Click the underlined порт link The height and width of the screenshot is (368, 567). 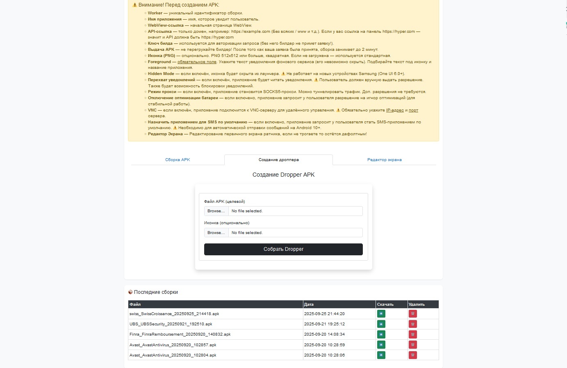(413, 110)
